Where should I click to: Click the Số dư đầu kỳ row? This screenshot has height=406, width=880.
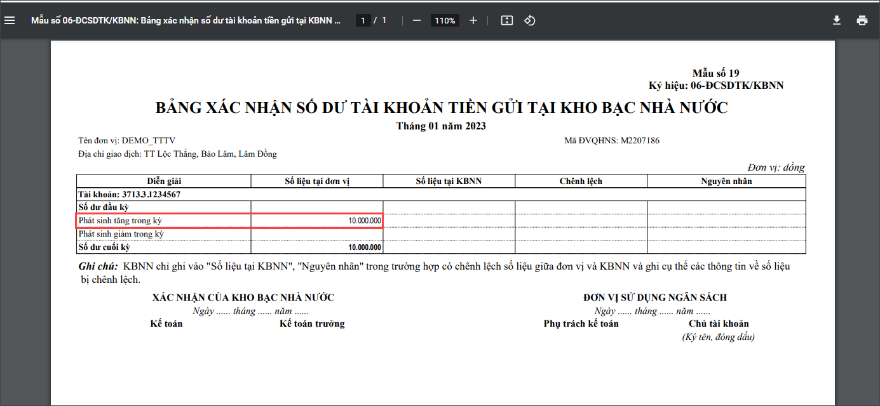pos(441,207)
